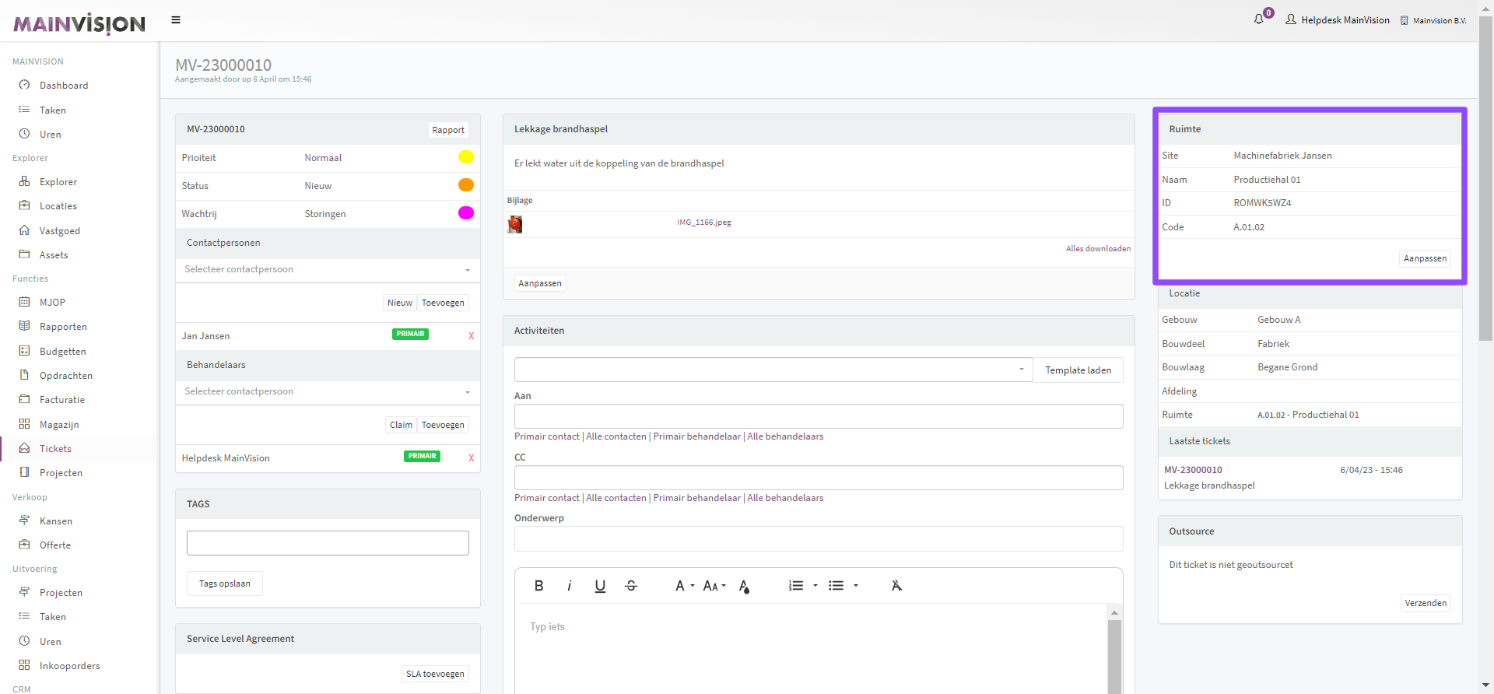This screenshot has height=694, width=1494.
Task: Click the MJOP calendar icon
Action: [24, 302]
